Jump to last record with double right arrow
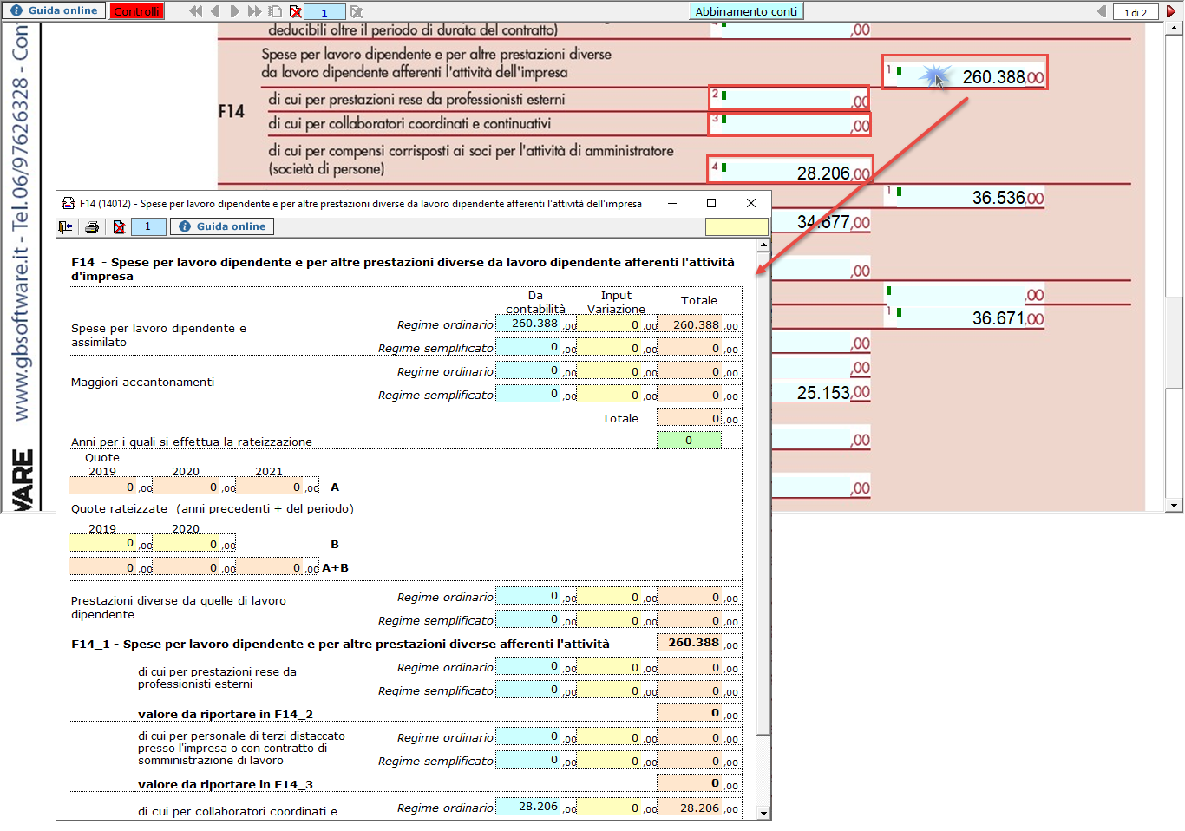This screenshot has width=1185, height=831. click(254, 11)
